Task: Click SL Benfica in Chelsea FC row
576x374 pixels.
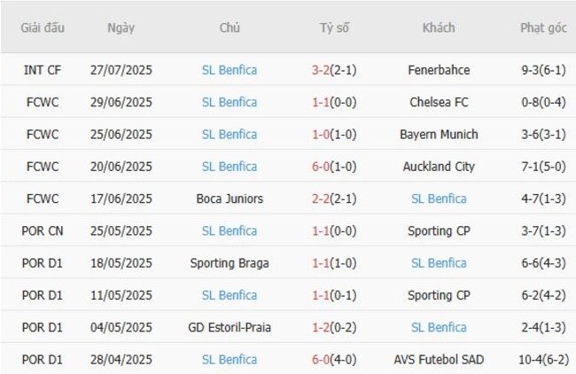Action: 230,102
